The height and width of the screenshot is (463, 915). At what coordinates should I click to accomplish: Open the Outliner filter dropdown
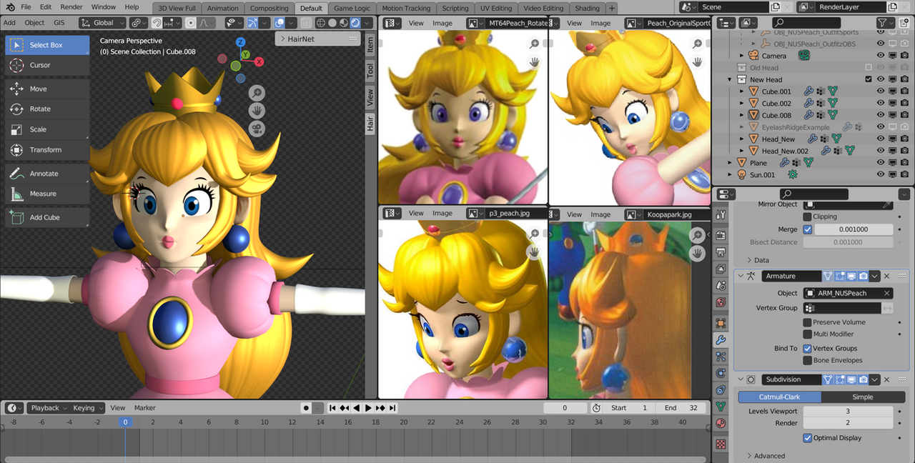[x=885, y=23]
